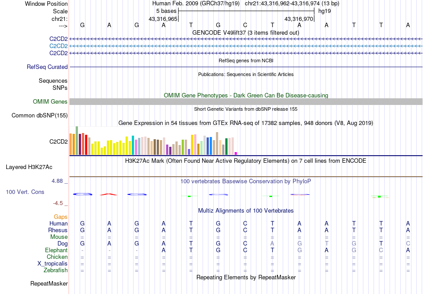
Task: Click the 100 Vert. Cons track label
Action: click(x=25, y=192)
